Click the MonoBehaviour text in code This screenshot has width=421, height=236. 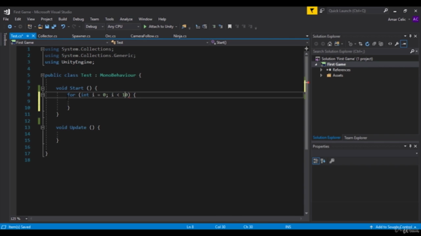click(118, 75)
